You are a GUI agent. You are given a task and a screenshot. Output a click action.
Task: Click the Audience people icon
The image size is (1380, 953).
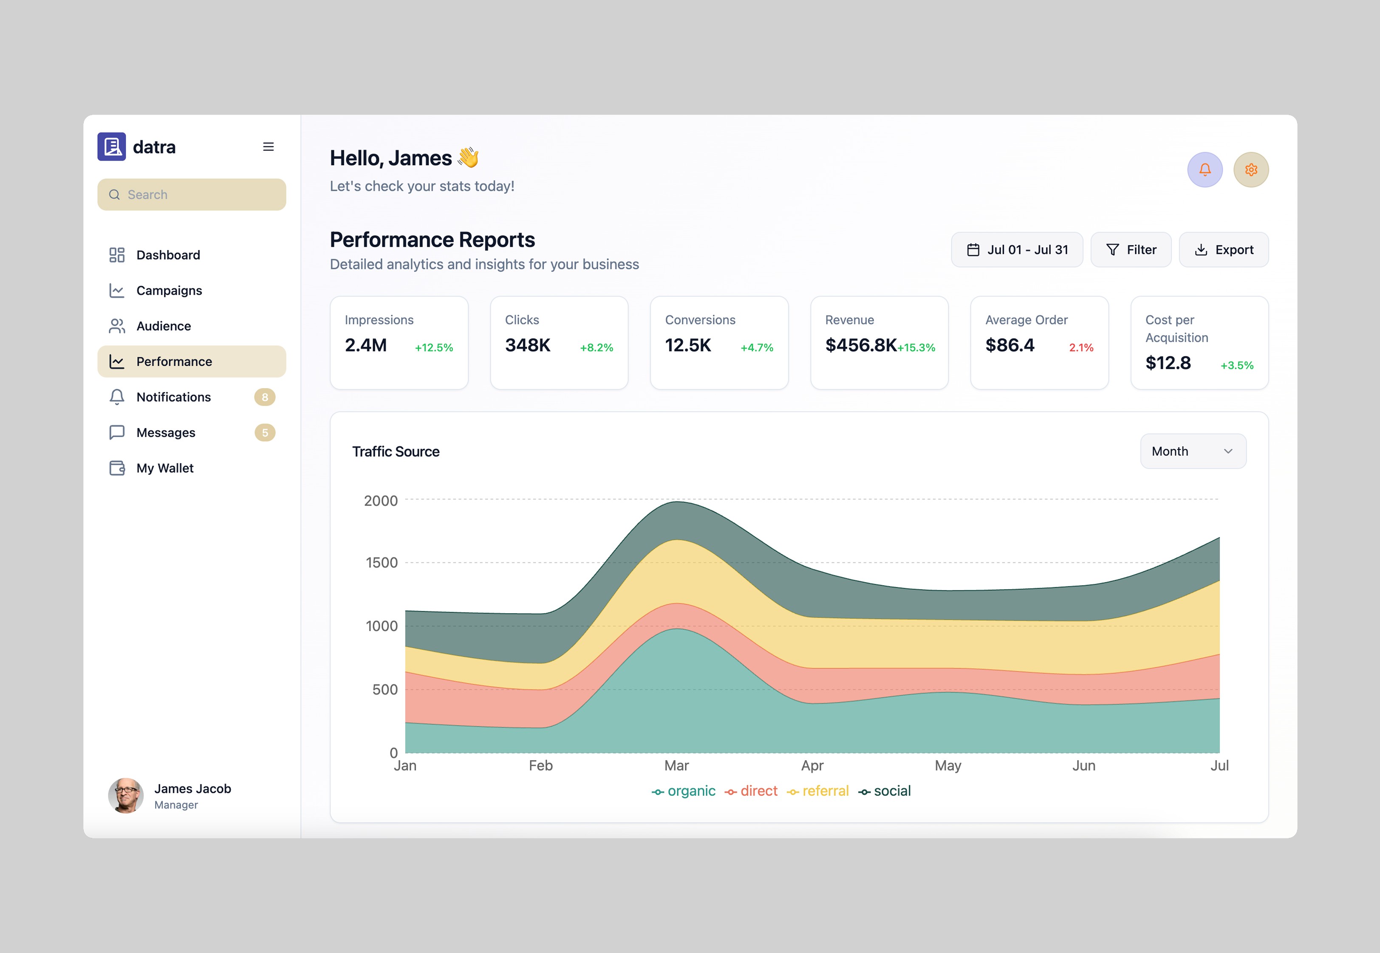117,326
